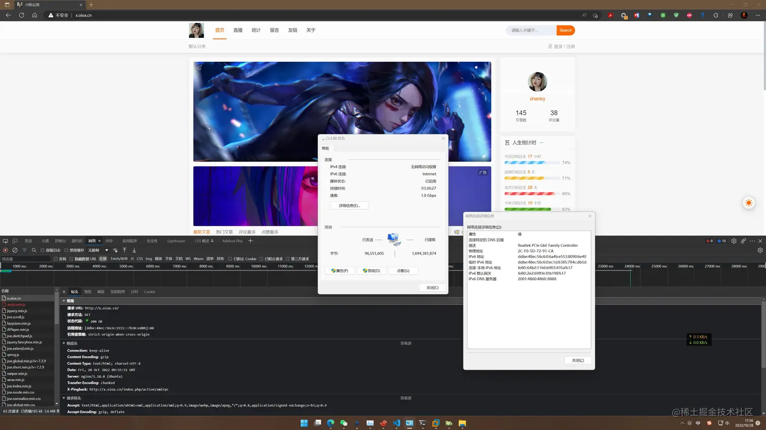Click the record network log icon
The width and height of the screenshot is (766, 430).
coord(5,250)
